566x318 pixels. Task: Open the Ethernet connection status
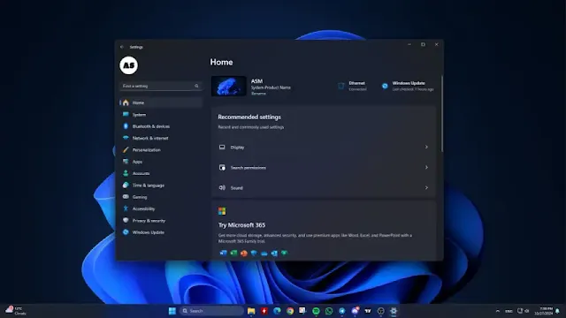point(352,86)
